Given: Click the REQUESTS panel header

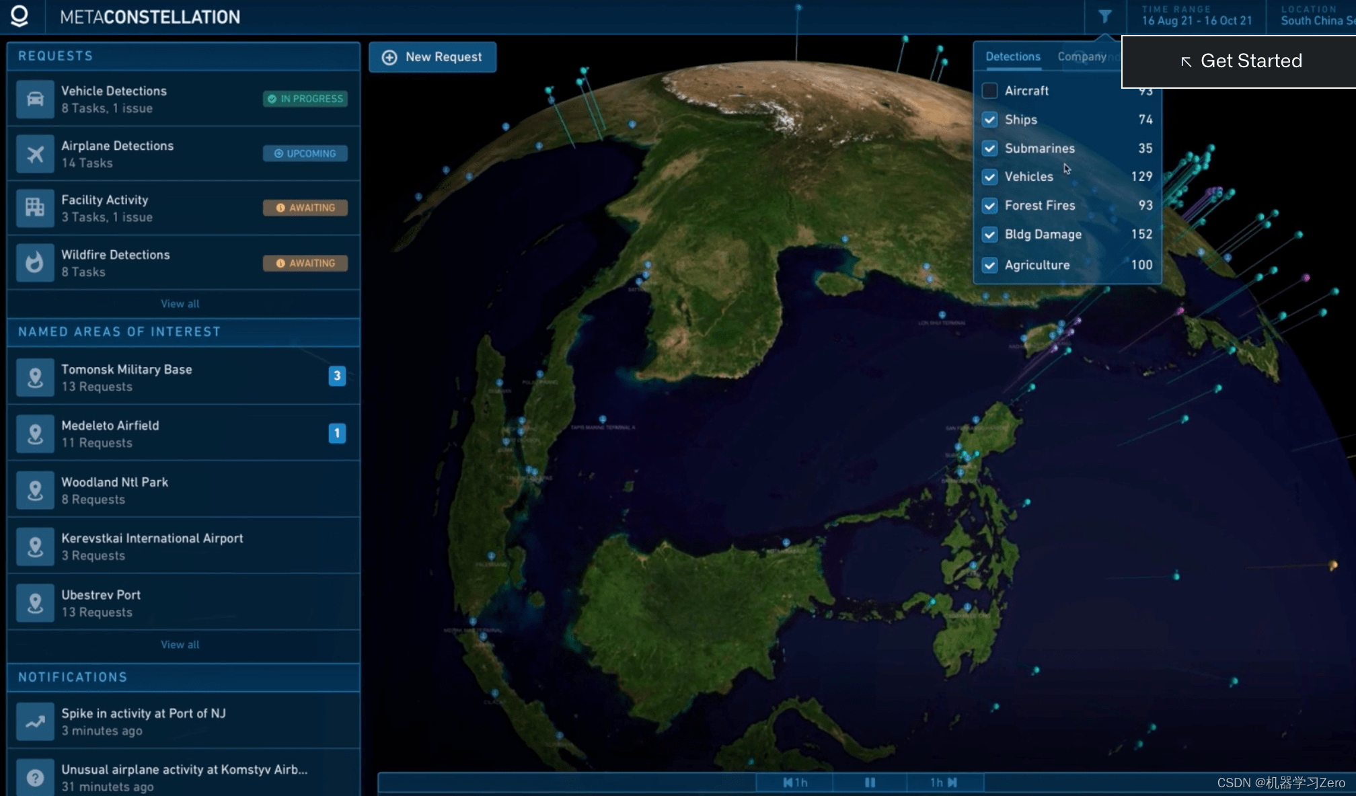Looking at the screenshot, I should 184,56.
